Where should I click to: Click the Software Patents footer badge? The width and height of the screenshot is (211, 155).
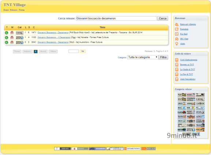point(132,148)
